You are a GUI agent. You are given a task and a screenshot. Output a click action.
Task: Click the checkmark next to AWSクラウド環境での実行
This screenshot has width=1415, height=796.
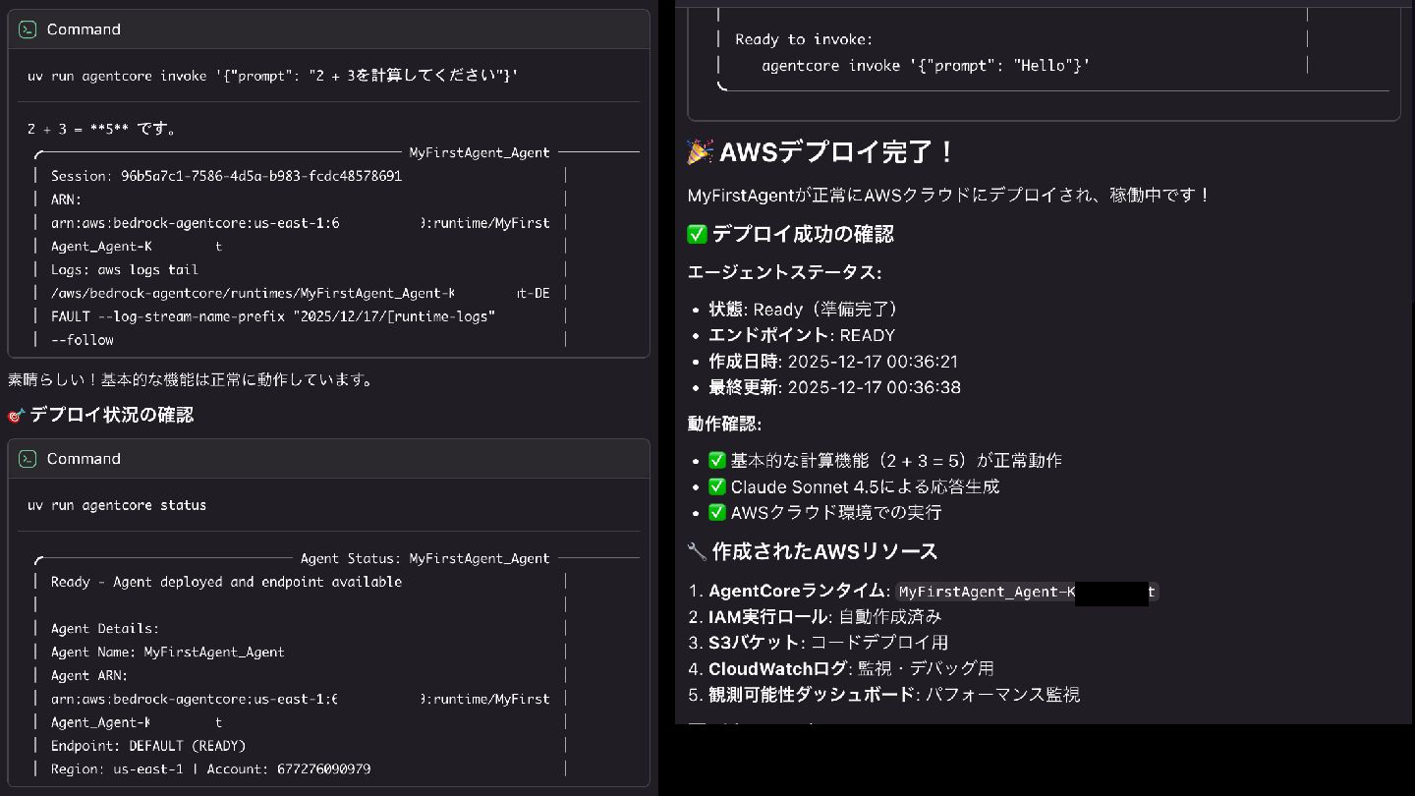717,512
